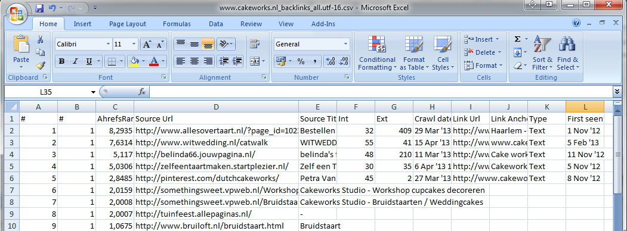Open Excel Help question mark
627x231 pixels.
tap(576, 23)
